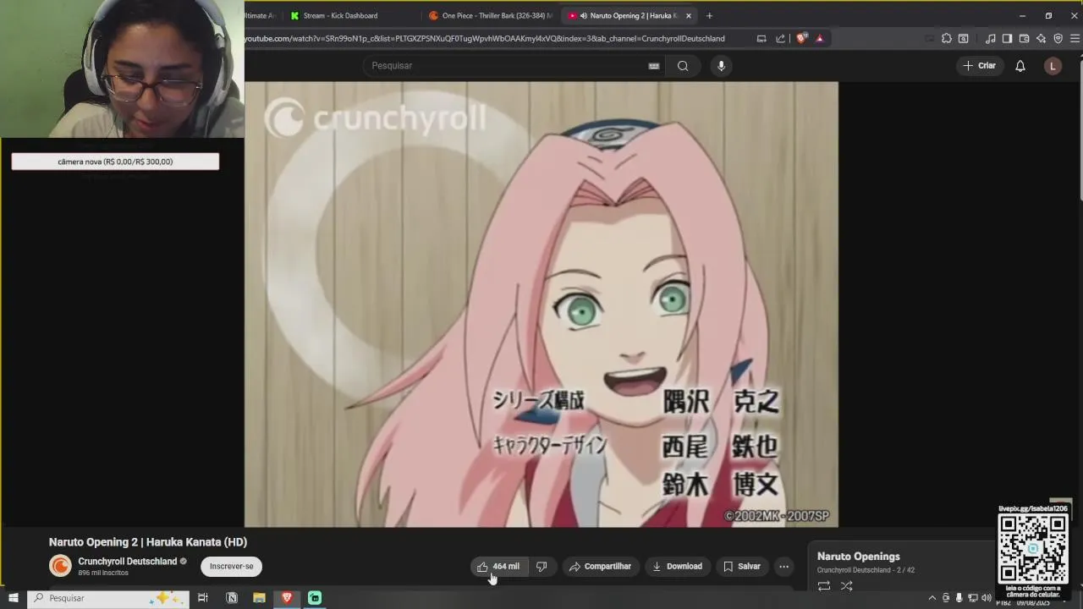Screen dimensions: 1083x609
Task: Click screen cast icon in address bar
Action: point(761,38)
